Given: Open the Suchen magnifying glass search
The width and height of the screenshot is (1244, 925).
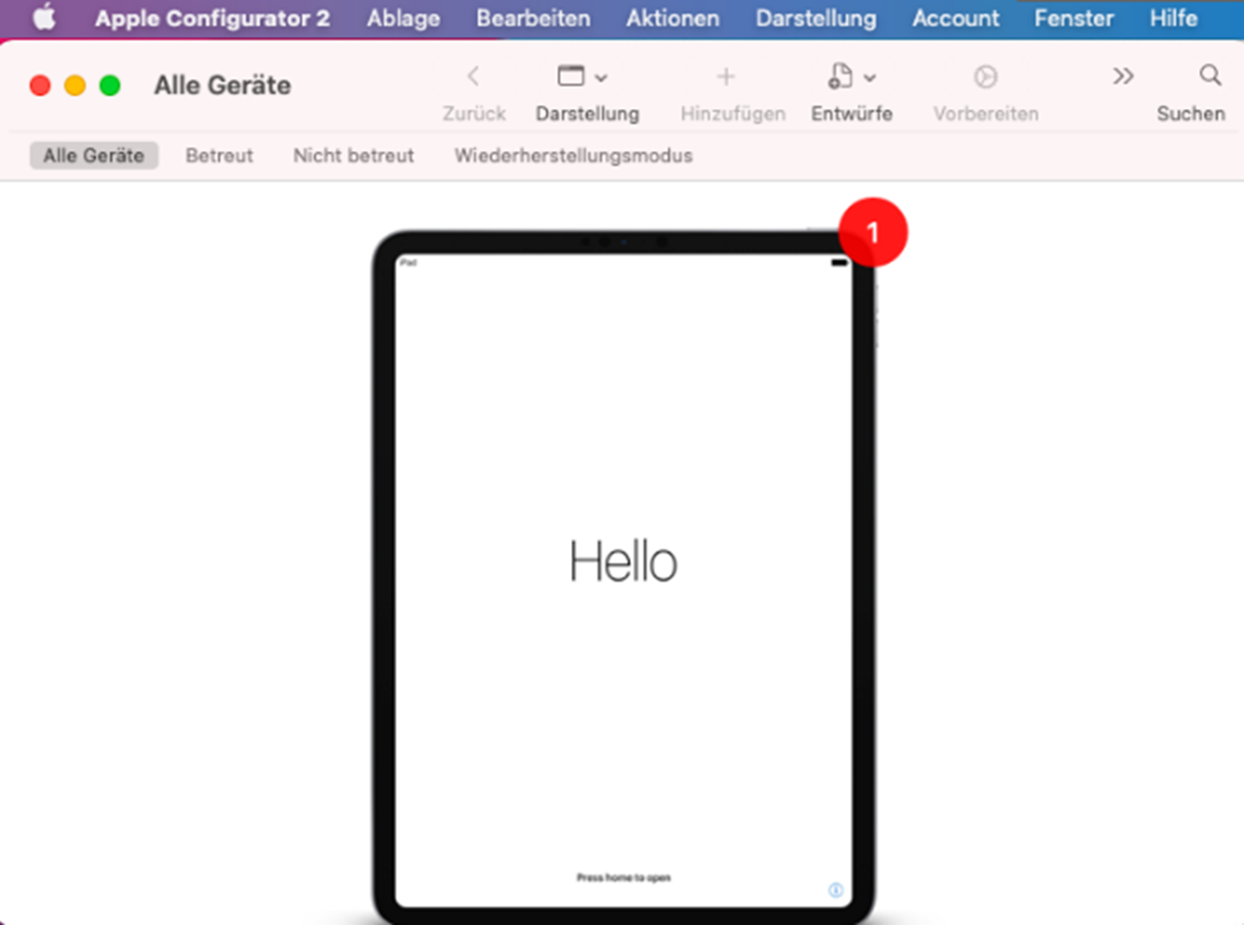Looking at the screenshot, I should click(x=1210, y=75).
